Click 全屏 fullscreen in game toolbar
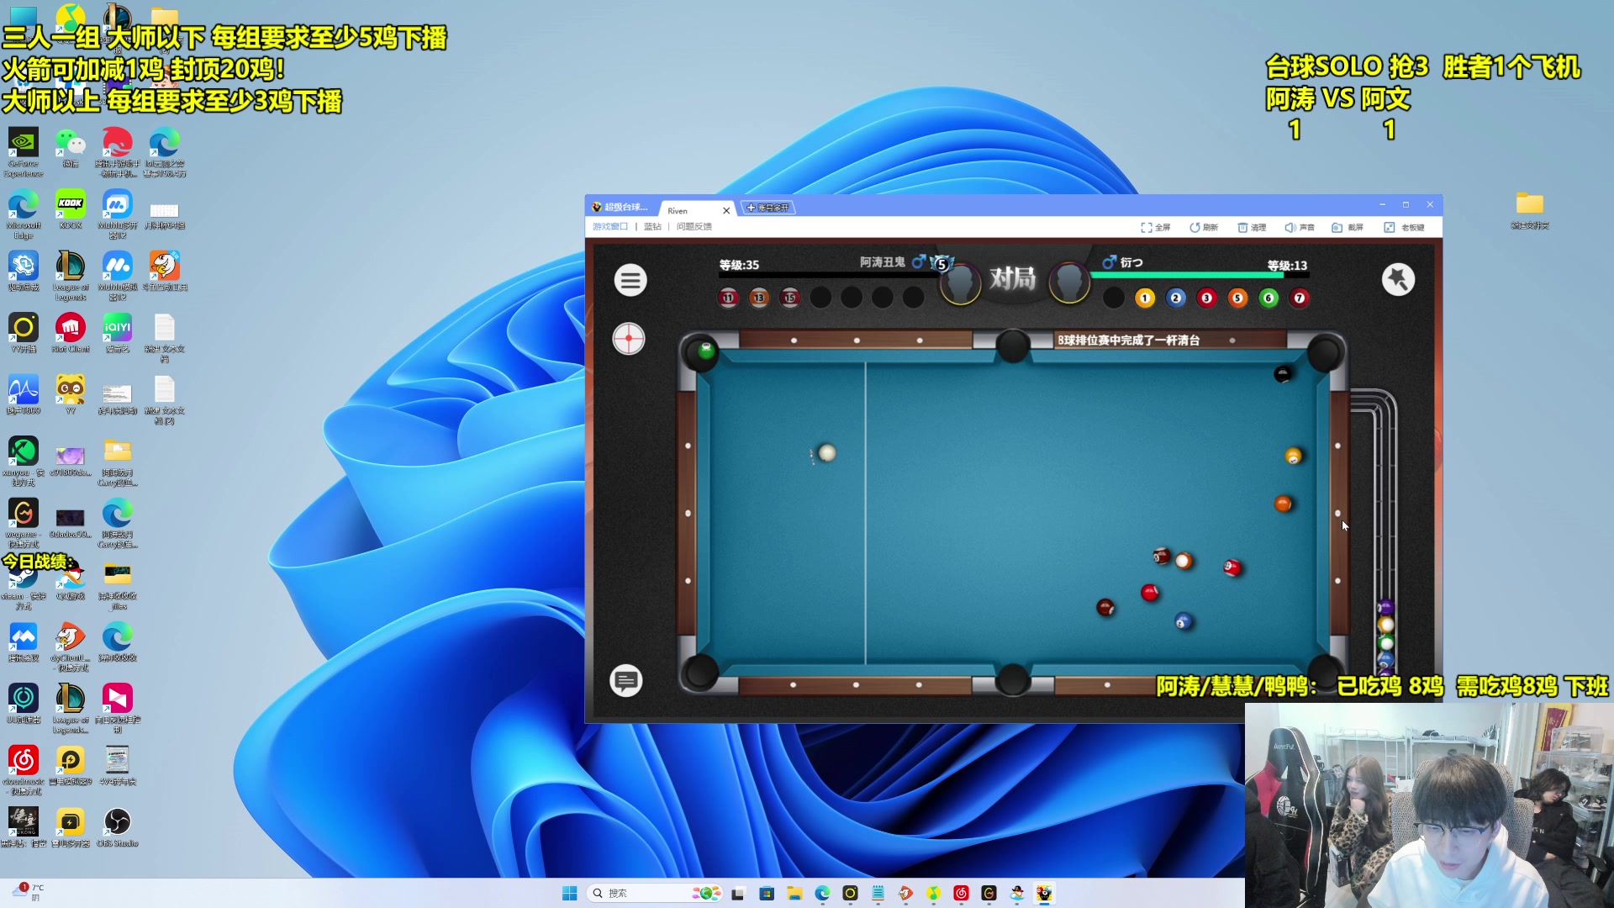1614x908 pixels. (x=1156, y=227)
